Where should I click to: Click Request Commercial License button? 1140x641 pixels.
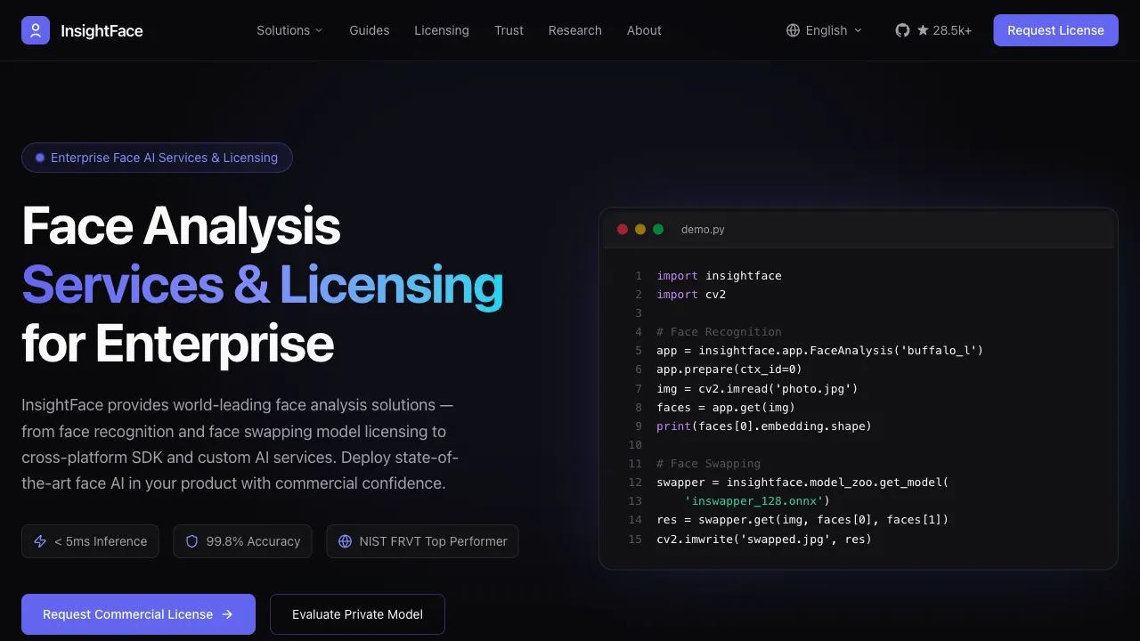[138, 614]
